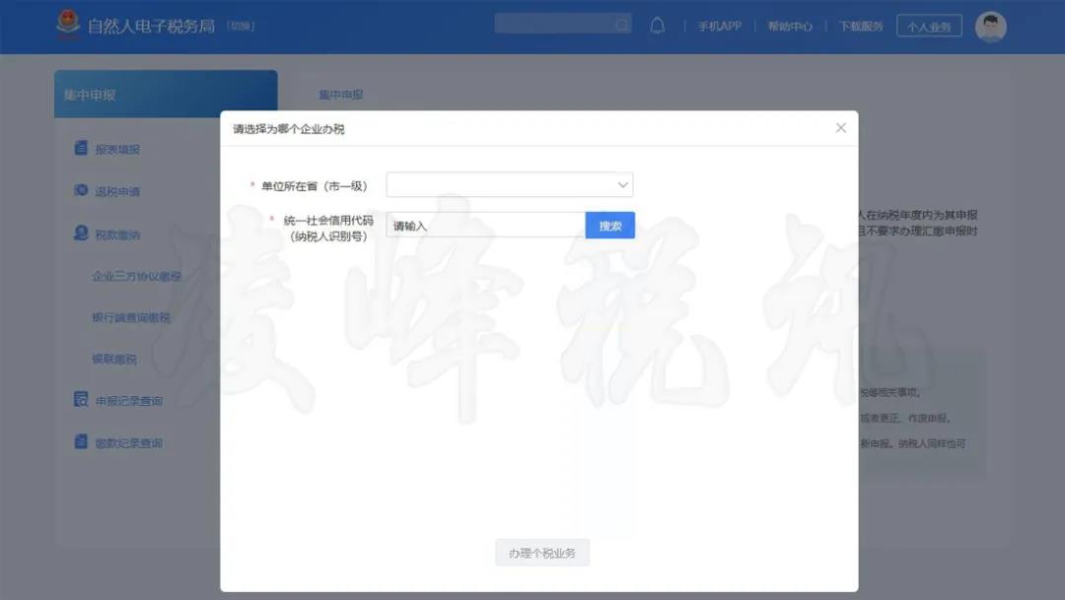Select 报表填报 menu item
1065x600 pixels.
pos(117,150)
